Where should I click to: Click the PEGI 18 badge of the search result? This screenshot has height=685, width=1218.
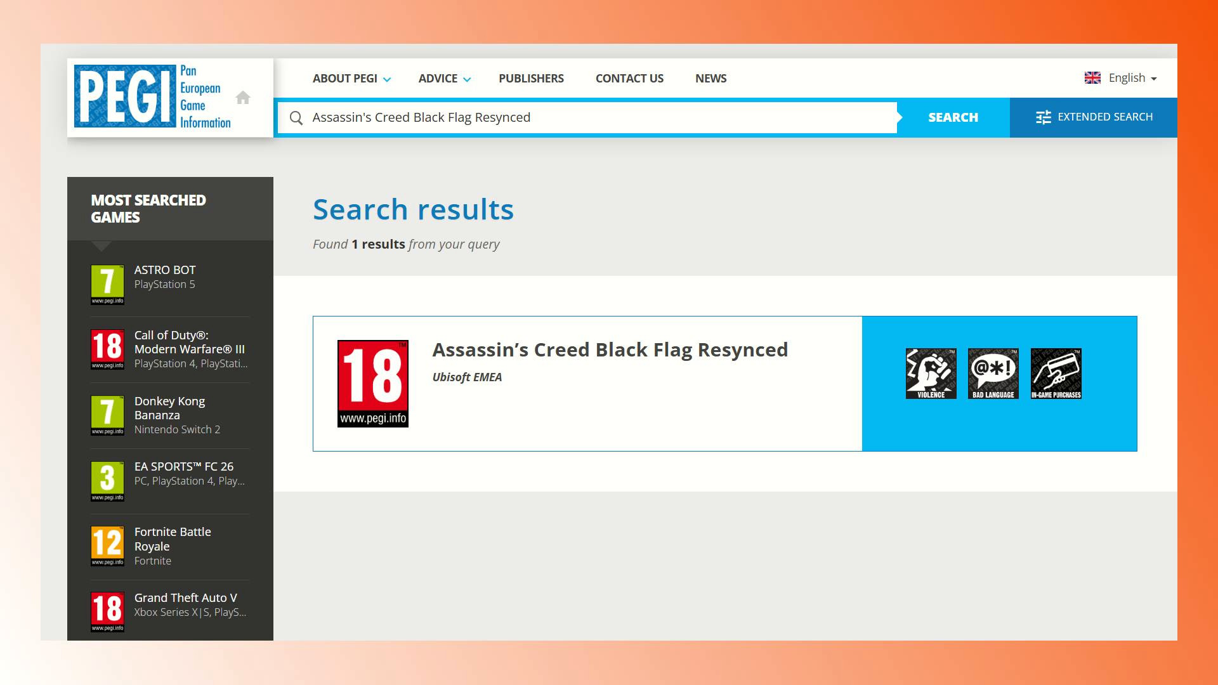click(x=372, y=383)
